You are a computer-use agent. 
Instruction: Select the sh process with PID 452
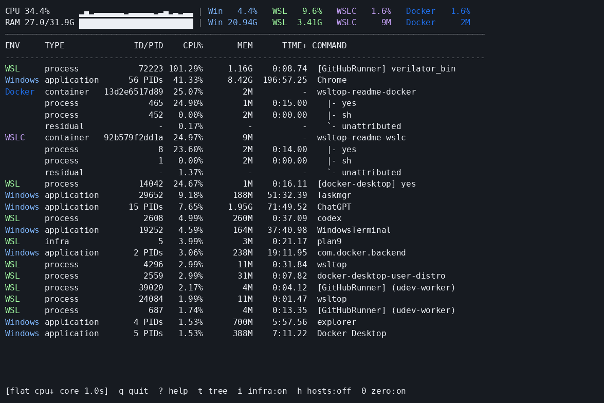click(x=198, y=115)
